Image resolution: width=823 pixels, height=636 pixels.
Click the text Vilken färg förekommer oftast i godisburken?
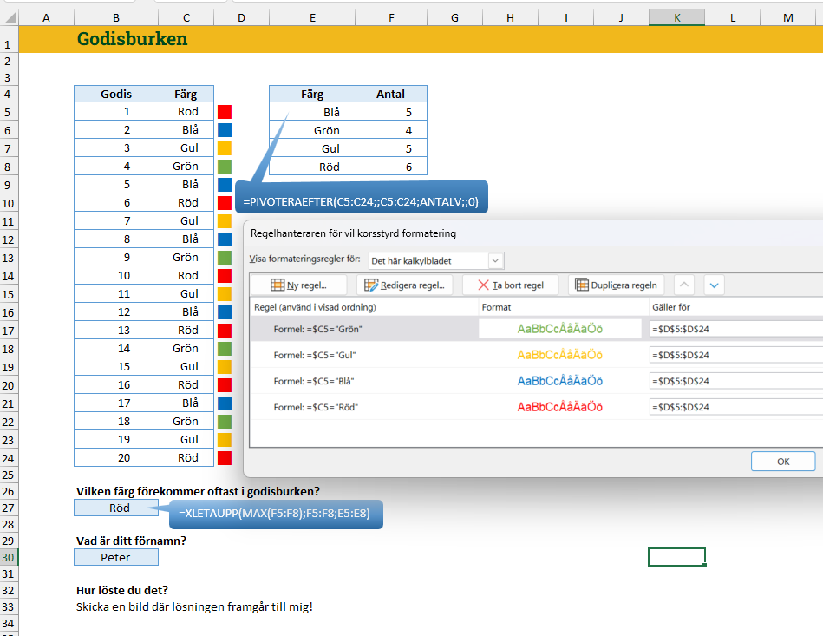coord(198,492)
